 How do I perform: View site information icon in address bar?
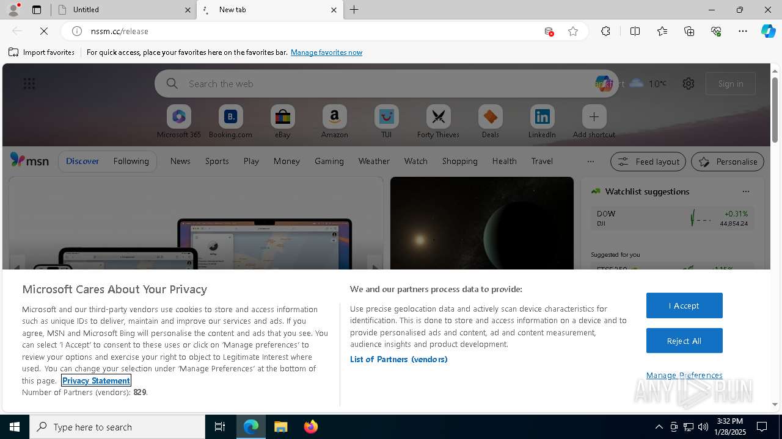coord(77,31)
